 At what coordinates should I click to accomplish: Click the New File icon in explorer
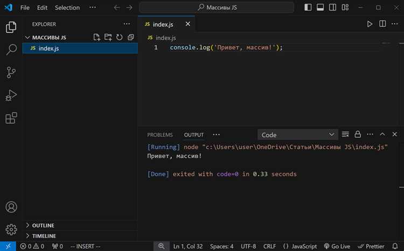tap(96, 37)
